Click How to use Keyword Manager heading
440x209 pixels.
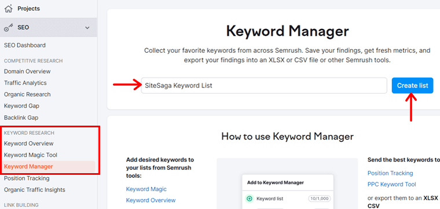pos(287,136)
